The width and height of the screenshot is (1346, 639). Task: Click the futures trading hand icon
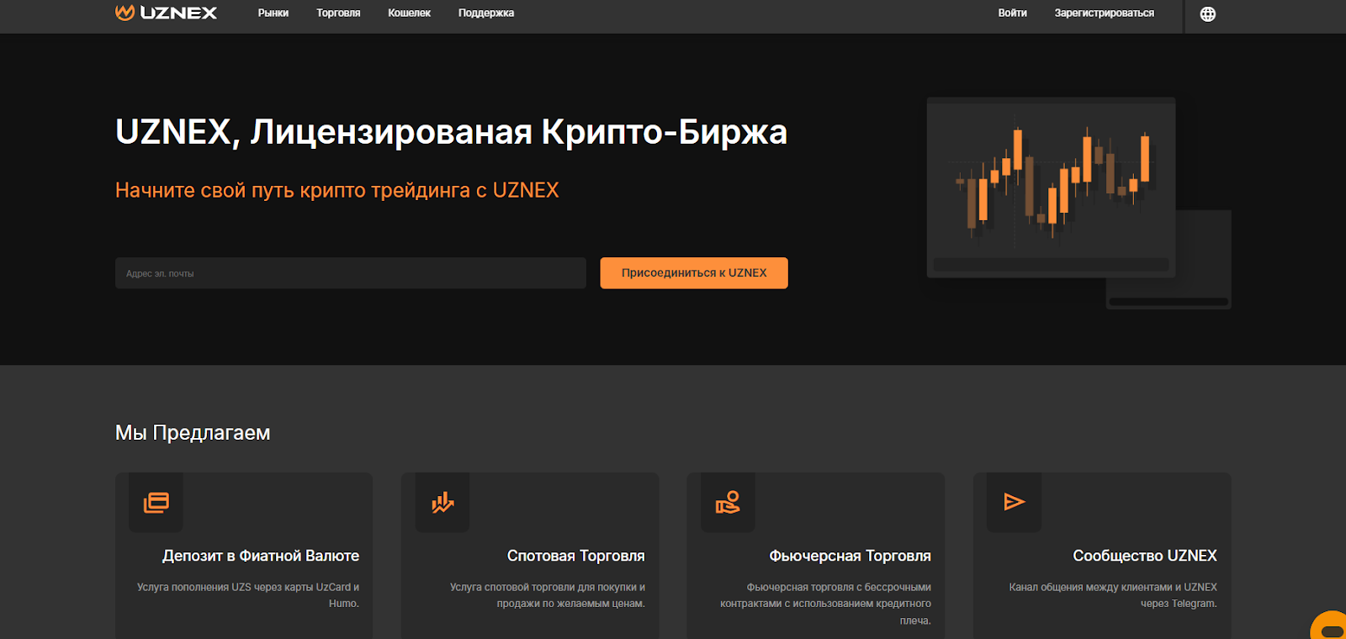[728, 502]
